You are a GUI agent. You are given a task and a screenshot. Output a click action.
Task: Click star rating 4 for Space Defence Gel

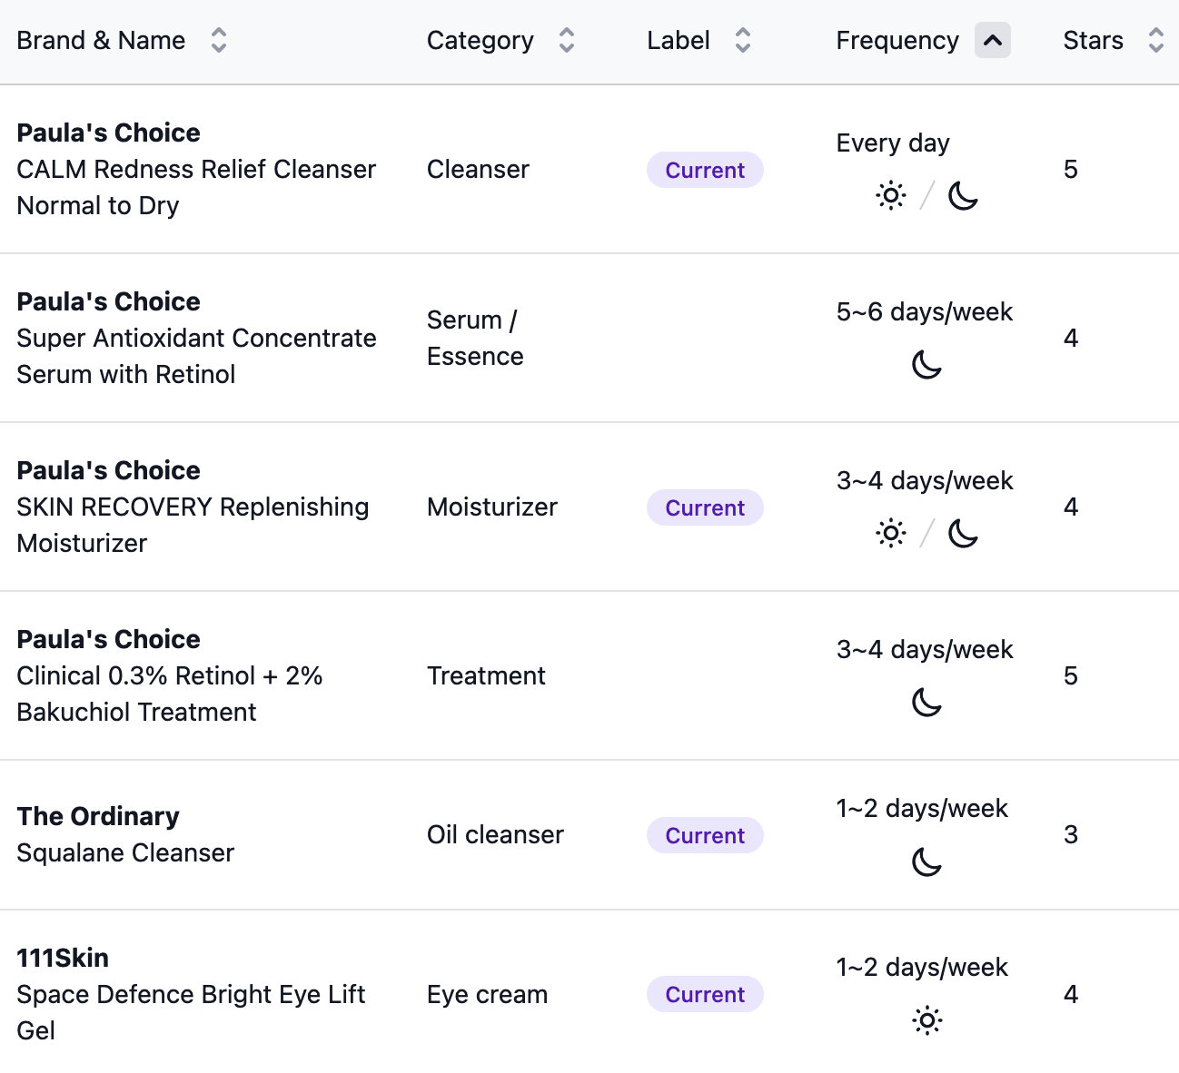coord(1071,994)
